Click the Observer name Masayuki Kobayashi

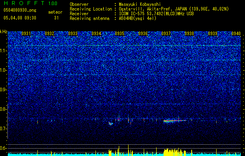[139, 4]
